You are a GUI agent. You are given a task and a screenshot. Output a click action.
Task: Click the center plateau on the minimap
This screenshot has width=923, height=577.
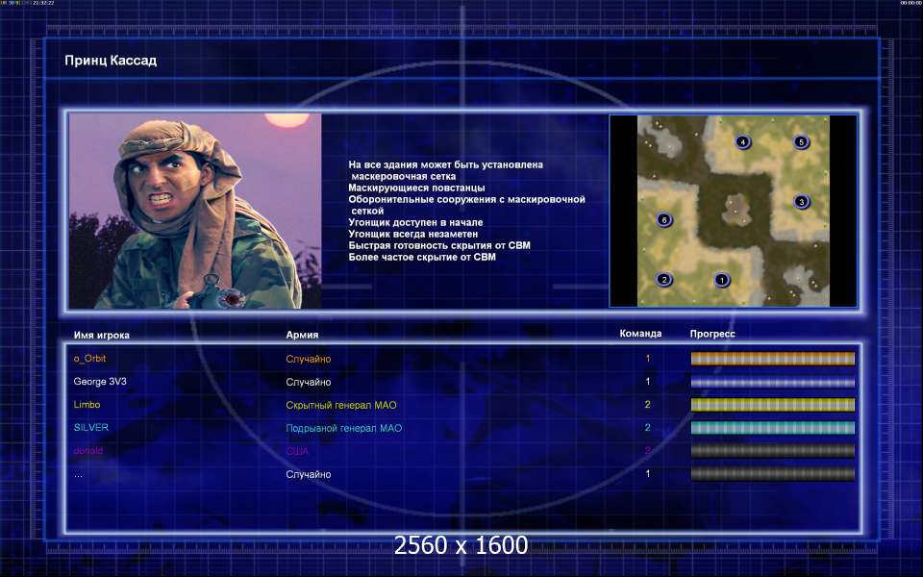(x=736, y=211)
